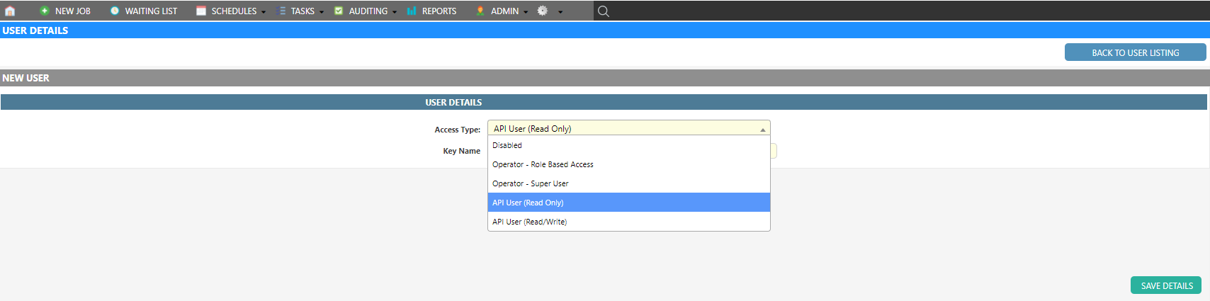Click the Admin user icon
1210x301 pixels.
[x=480, y=11]
